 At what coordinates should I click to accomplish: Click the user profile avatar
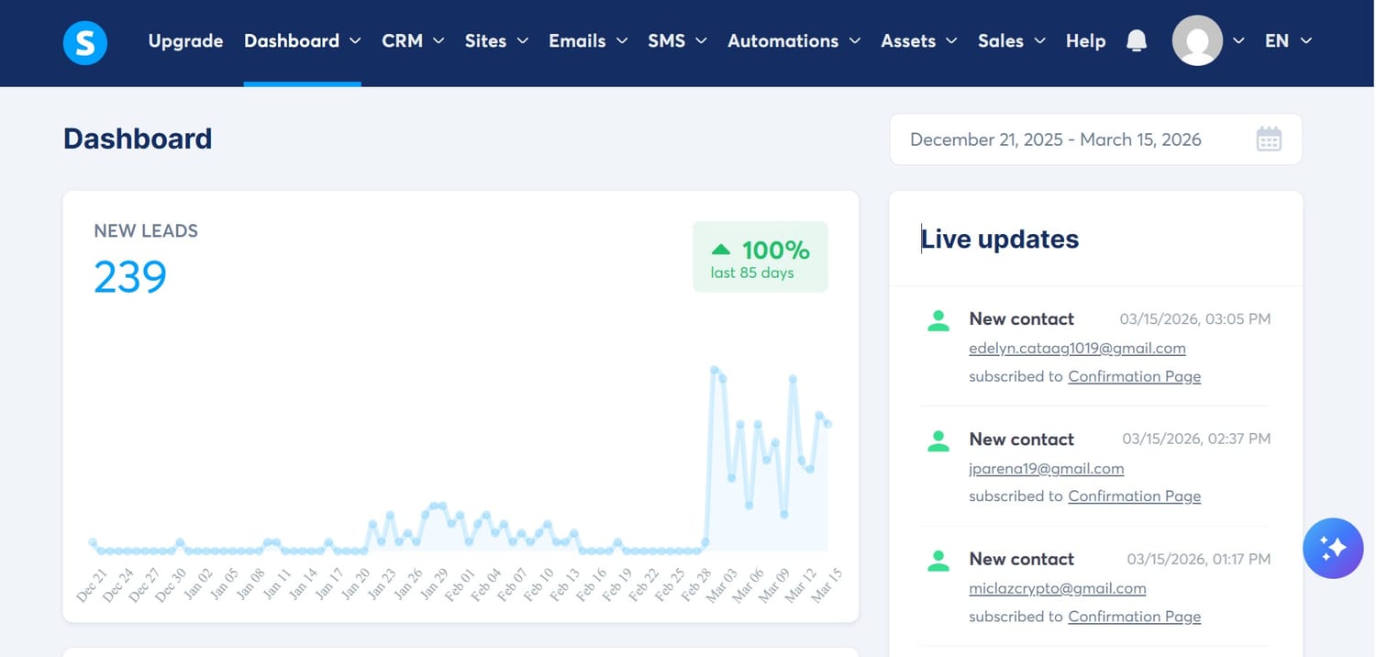pyautogui.click(x=1197, y=41)
